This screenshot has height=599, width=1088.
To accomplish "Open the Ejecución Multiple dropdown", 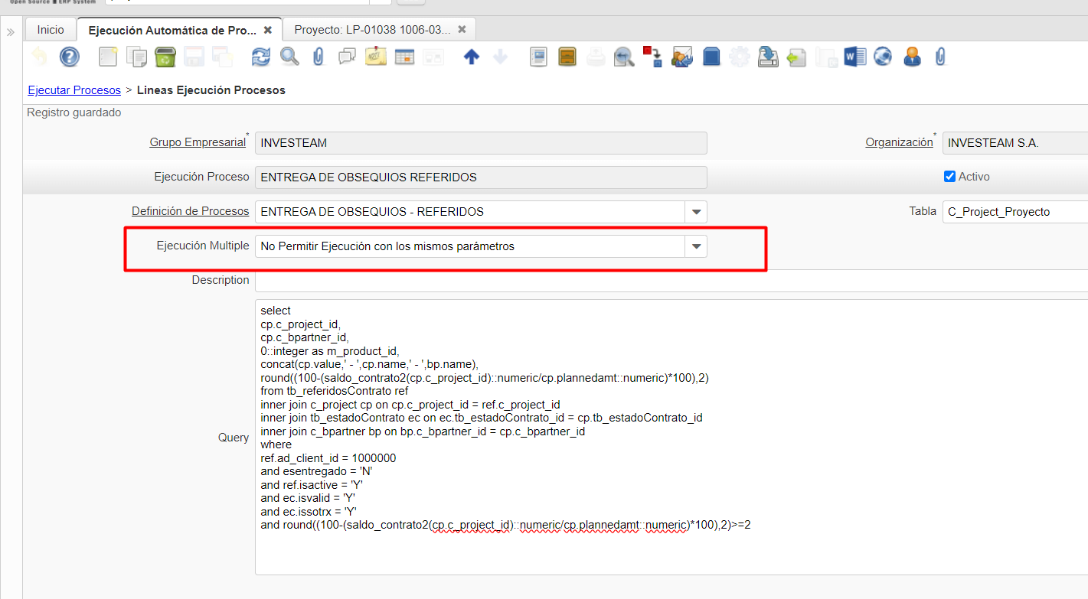I will pos(696,246).
